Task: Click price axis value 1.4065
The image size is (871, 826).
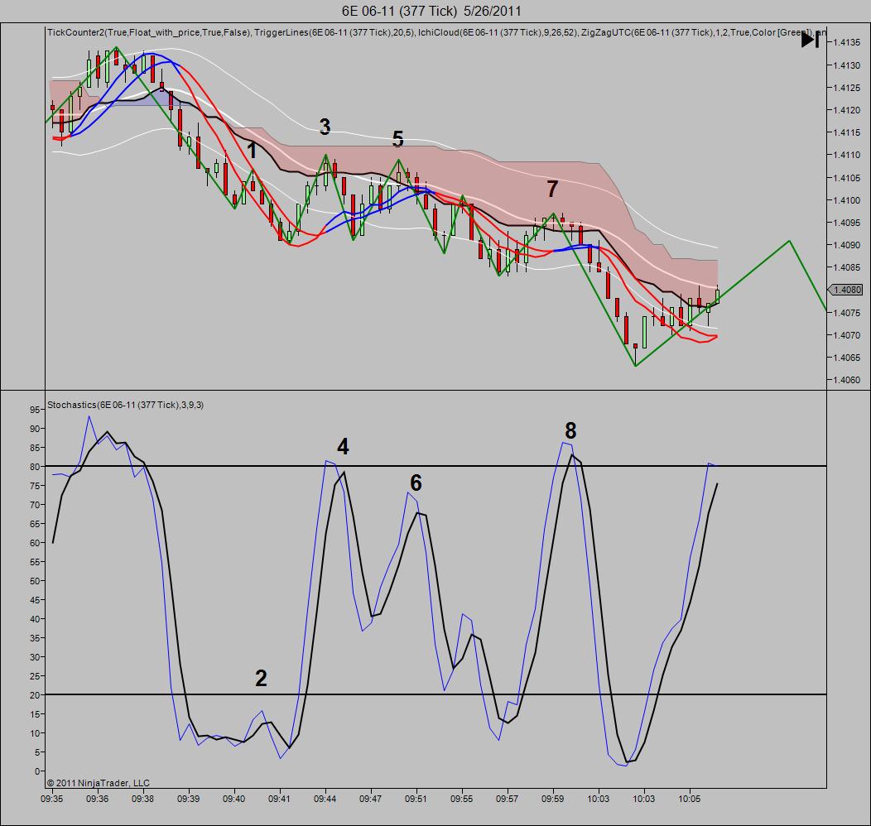Action: coord(847,358)
